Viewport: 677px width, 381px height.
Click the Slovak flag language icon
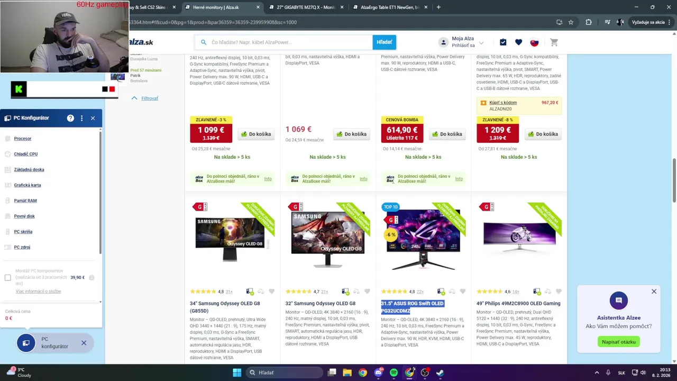(534, 42)
